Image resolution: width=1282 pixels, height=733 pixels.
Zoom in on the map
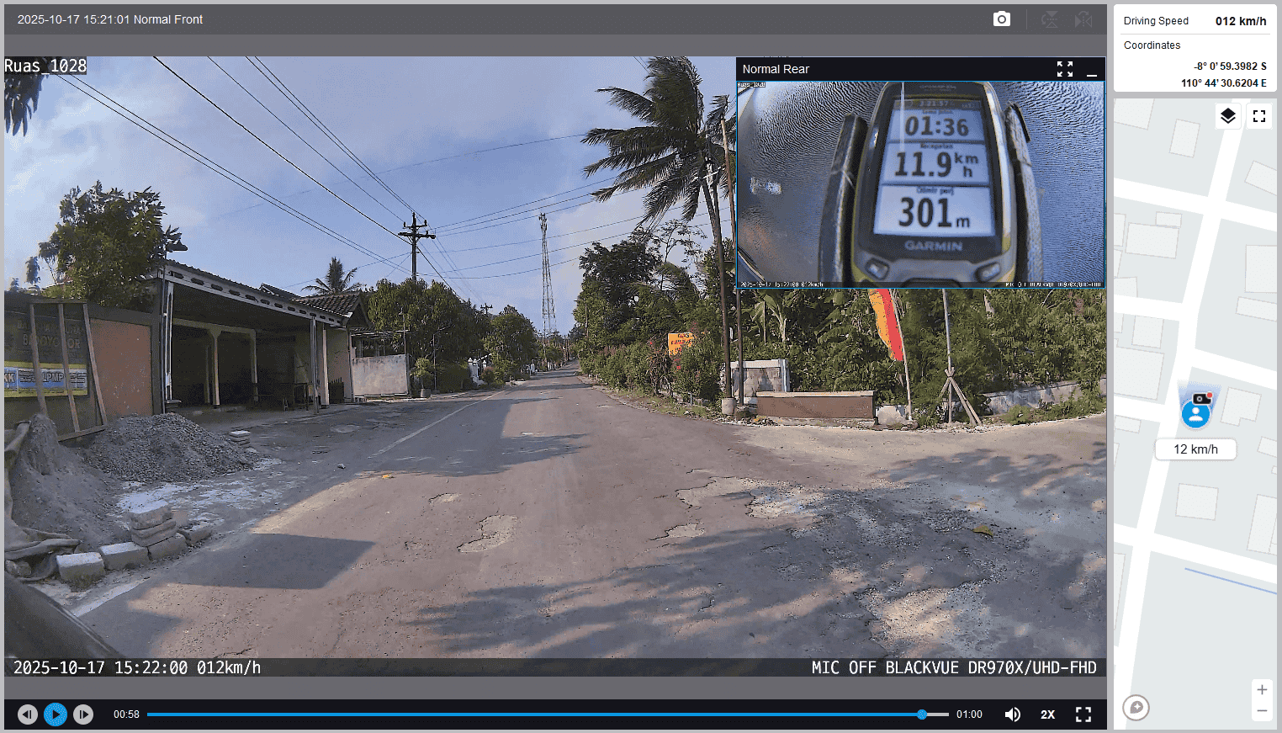click(1262, 690)
